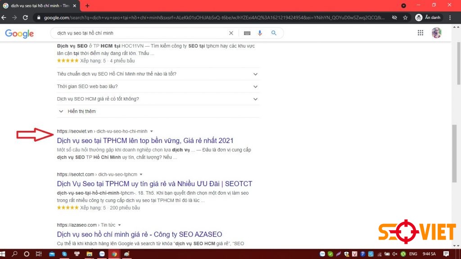This screenshot has height=259, width=461.
Task: Reload the page with the refresh icon
Action: (26, 18)
